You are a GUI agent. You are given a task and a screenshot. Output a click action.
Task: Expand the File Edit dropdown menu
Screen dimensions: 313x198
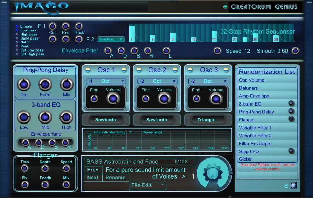click(147, 185)
